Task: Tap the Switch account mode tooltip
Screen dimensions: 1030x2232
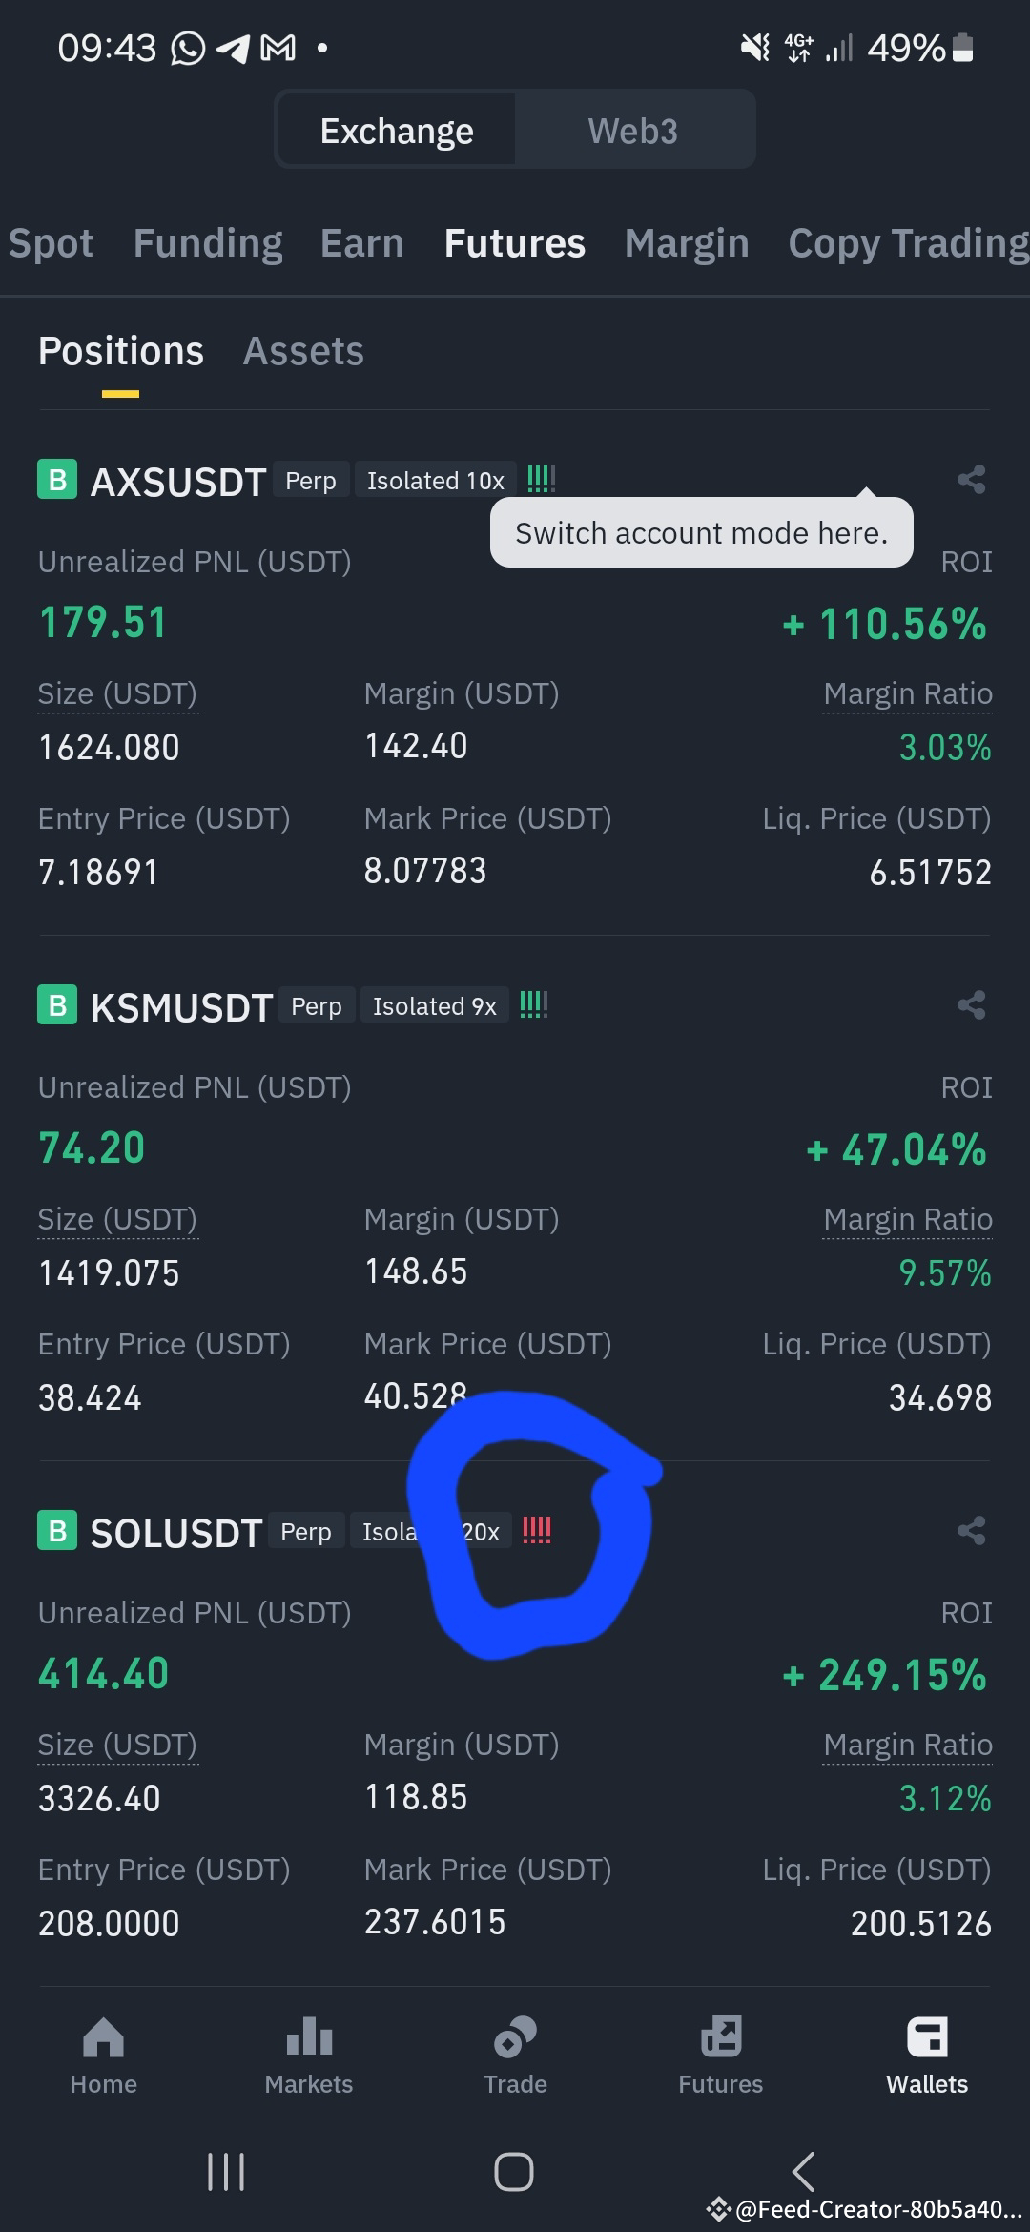Action: click(x=701, y=532)
